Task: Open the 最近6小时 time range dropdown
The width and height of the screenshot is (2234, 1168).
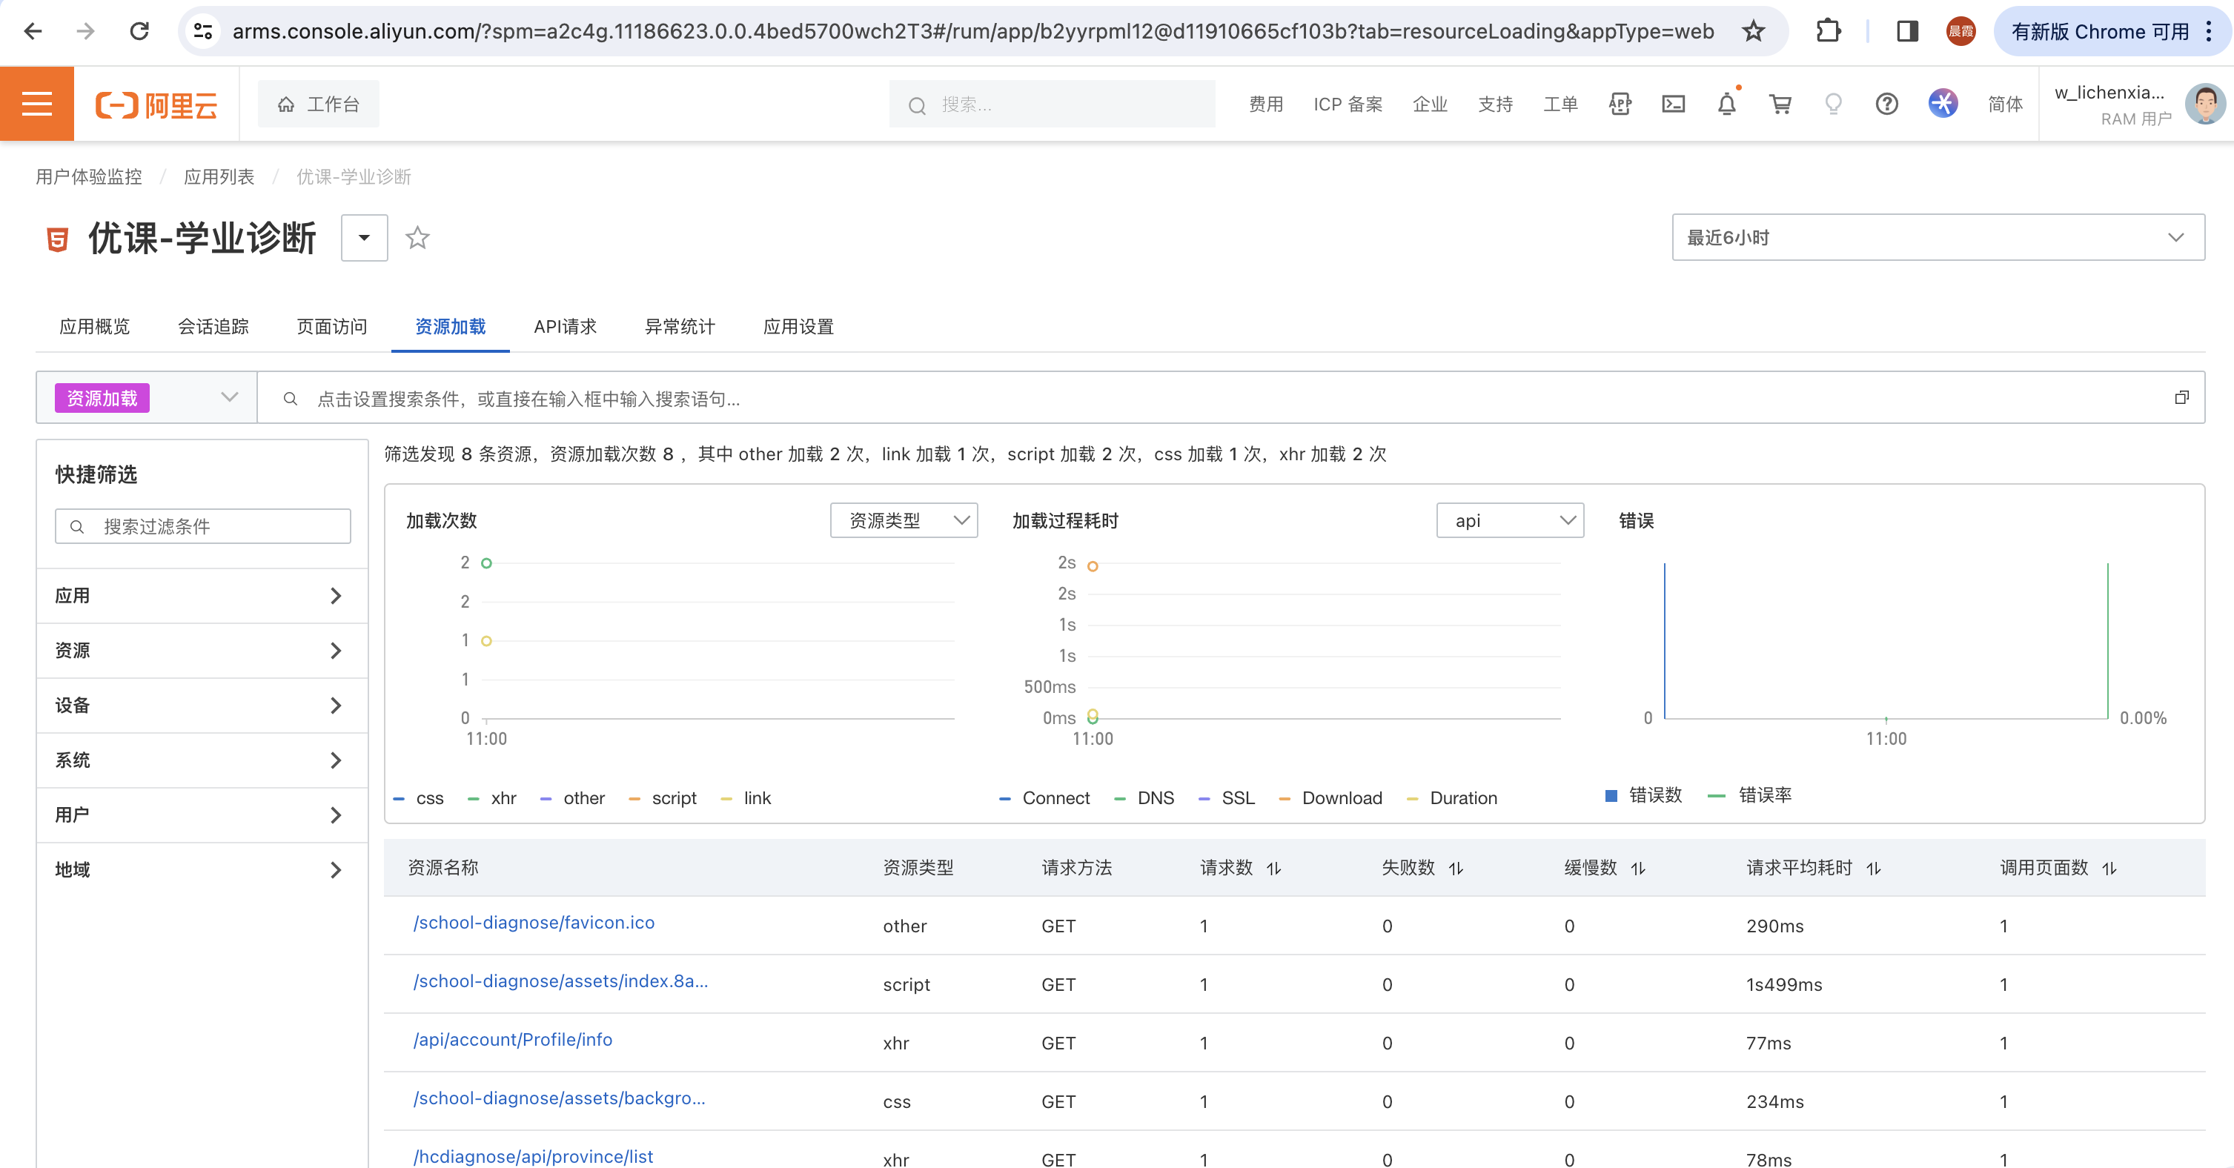Action: (1937, 236)
